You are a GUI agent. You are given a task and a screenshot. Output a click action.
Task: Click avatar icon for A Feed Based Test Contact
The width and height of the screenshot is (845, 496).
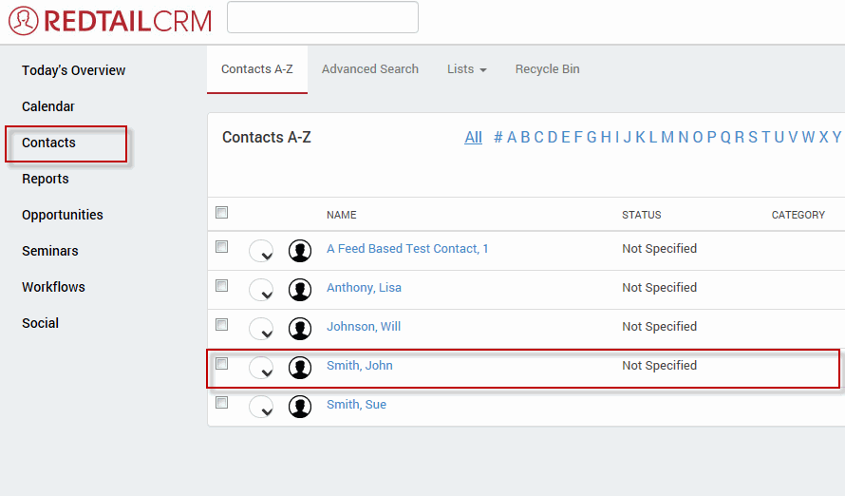[x=300, y=251]
